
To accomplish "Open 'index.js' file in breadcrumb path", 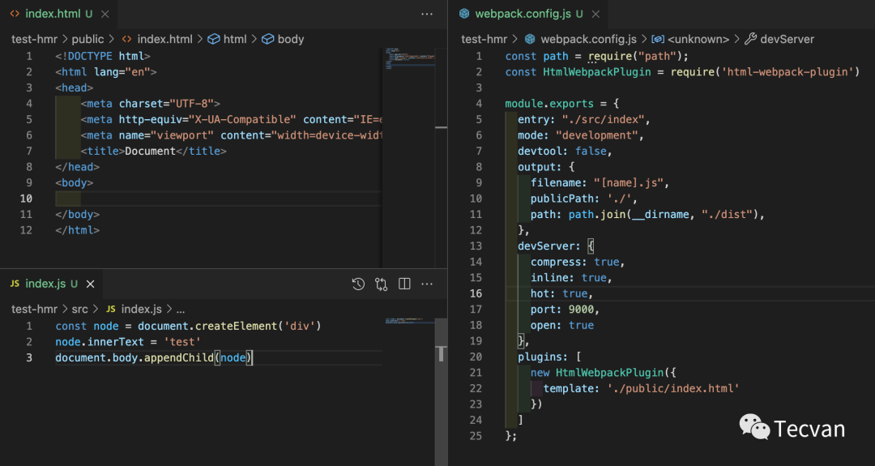I will pyautogui.click(x=134, y=309).
